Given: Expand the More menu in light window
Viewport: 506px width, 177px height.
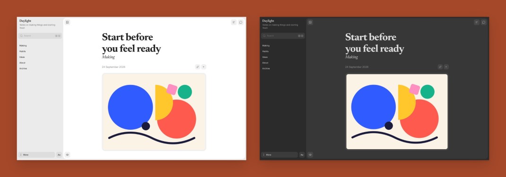Looking at the screenshot, I should coord(36,155).
